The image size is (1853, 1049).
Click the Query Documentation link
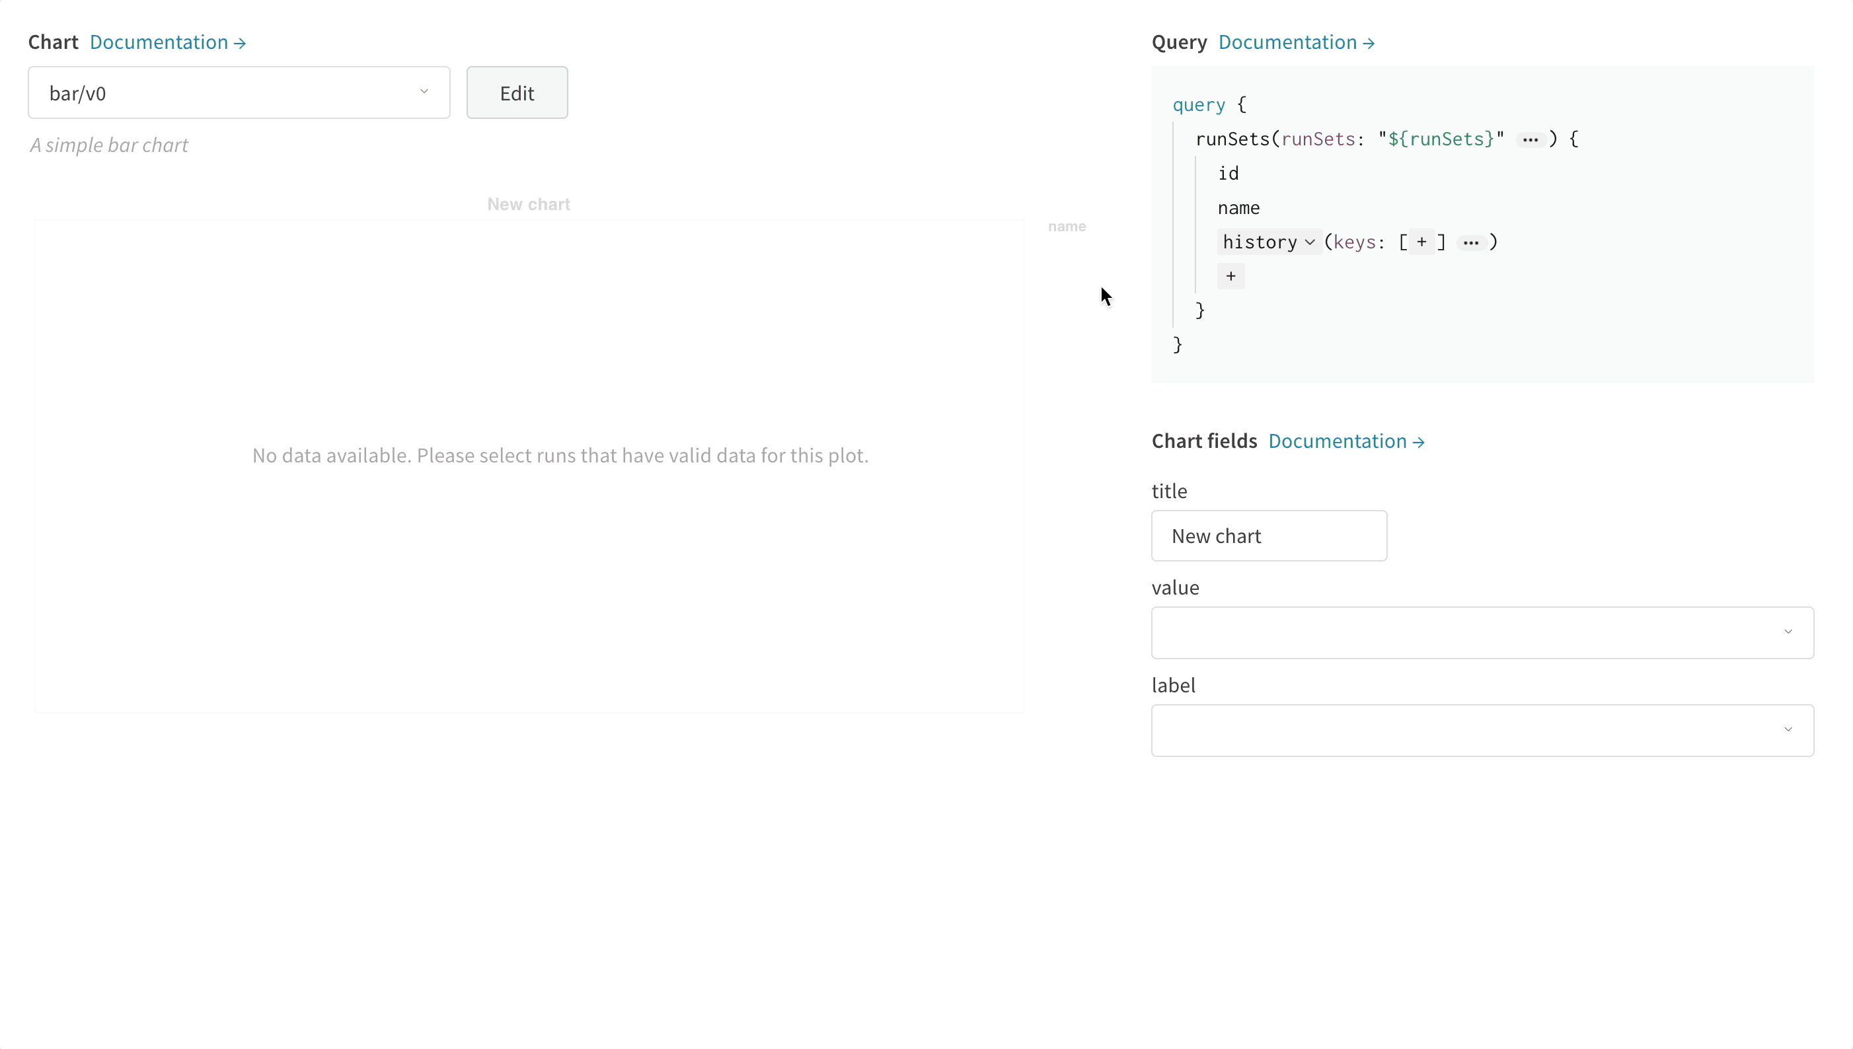1295,42
